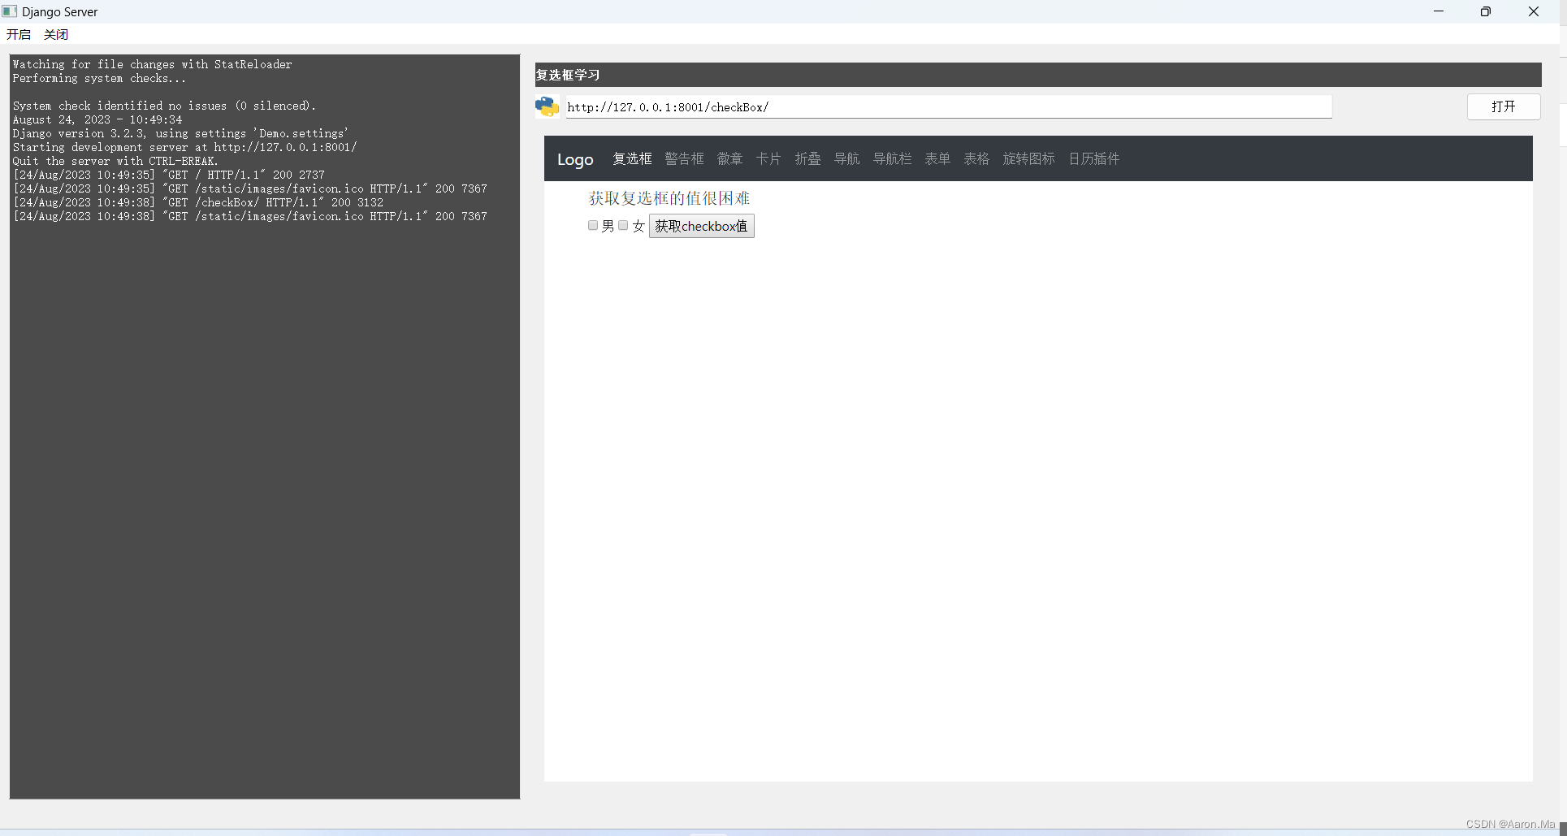Viewport: 1567px width, 836px height.
Task: Open the 导航 navigation item
Action: click(846, 158)
